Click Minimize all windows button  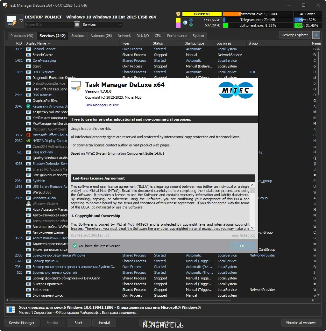tap(301, 323)
